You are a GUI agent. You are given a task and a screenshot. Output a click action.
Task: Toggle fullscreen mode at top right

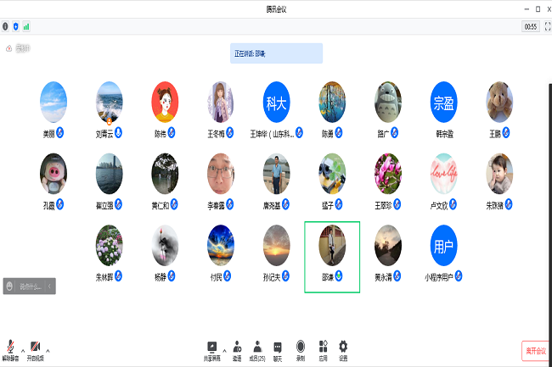point(546,26)
